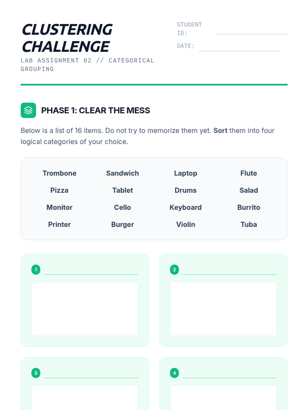This screenshot has height=410, width=308.
Task: Click the green number 1 badge
Action: (x=36, y=270)
